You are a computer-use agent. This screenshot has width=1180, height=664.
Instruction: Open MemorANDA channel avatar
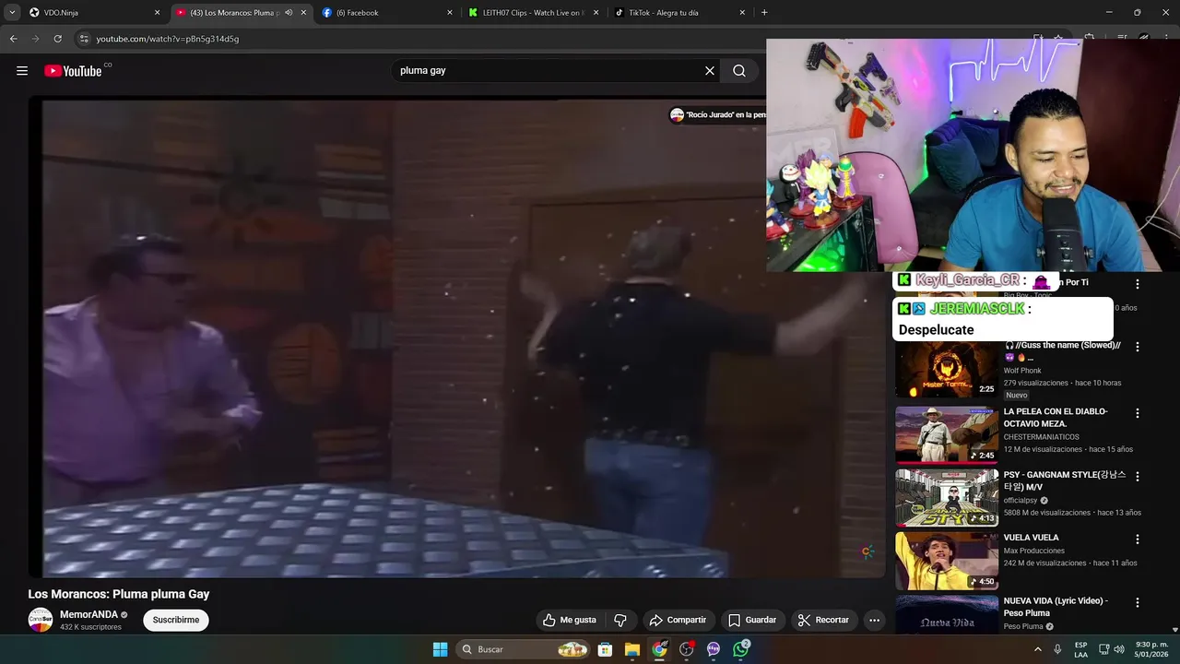[x=41, y=620]
